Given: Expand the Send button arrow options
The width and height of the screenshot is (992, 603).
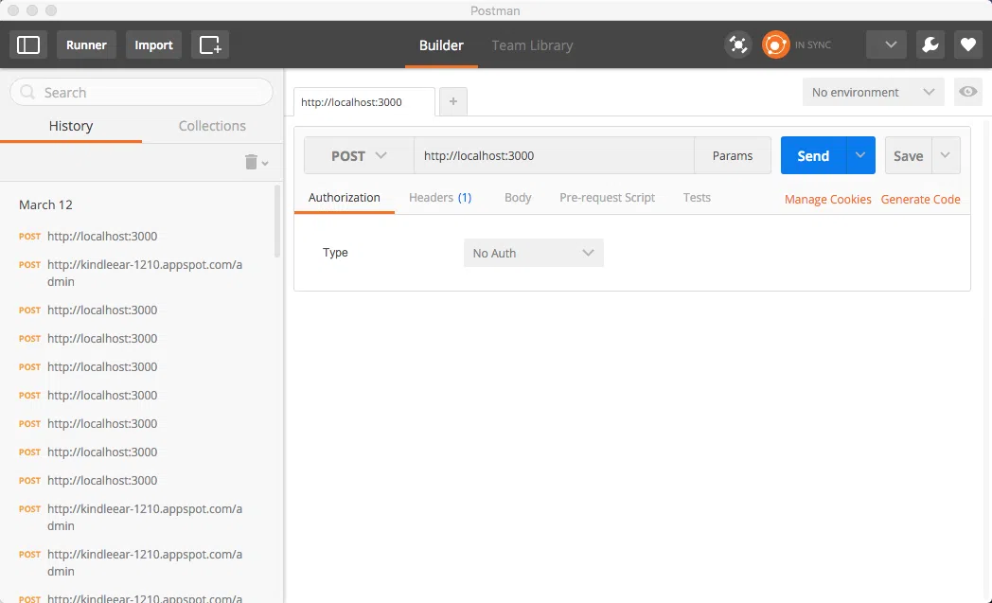Looking at the screenshot, I should (x=860, y=156).
